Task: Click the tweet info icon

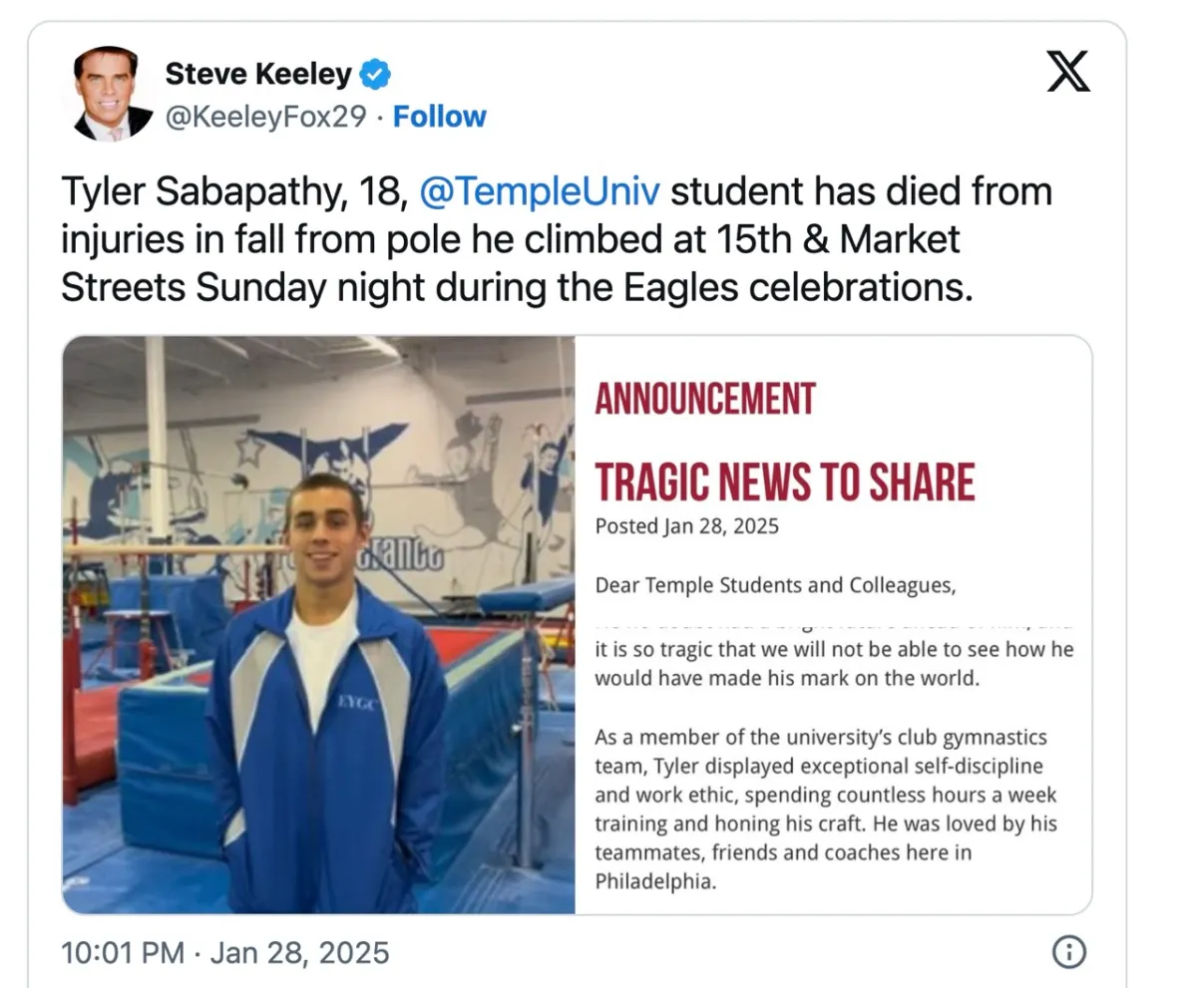Action: (x=1068, y=952)
